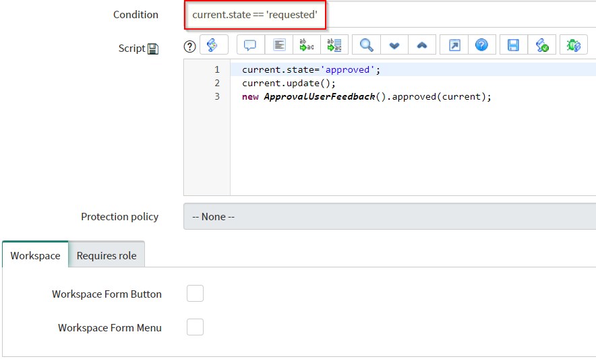Image resolution: width=596 pixels, height=359 pixels.
Task: Jump to previous search match arrow
Action: click(422, 45)
